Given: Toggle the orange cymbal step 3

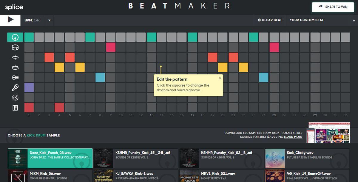Looking at the screenshot, I should (x=49, y=57).
